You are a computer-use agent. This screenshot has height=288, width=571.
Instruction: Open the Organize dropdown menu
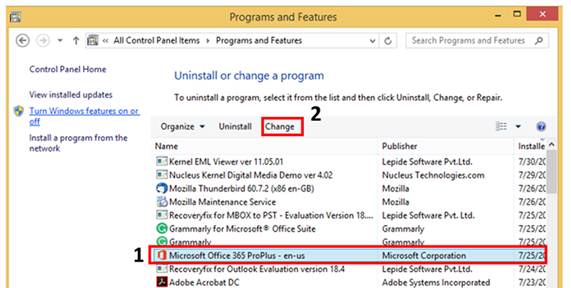183,127
